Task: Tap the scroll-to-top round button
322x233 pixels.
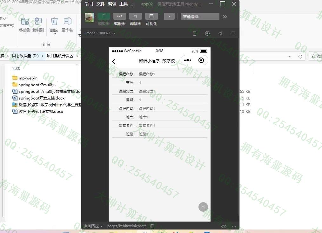Action: pyautogui.click(x=203, y=207)
